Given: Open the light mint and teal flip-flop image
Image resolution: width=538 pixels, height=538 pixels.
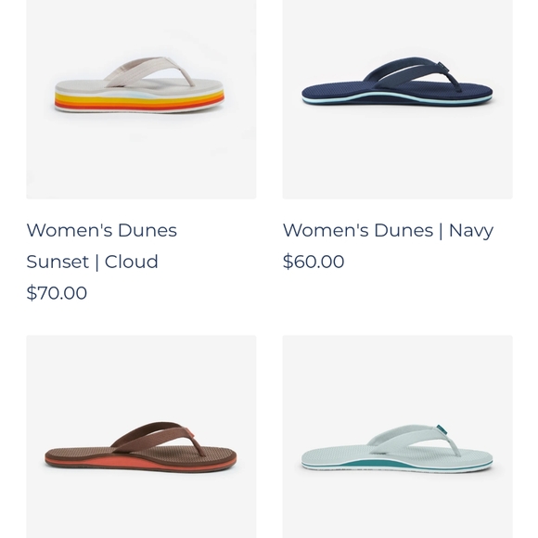Looking at the screenshot, I should pyautogui.click(x=398, y=437).
